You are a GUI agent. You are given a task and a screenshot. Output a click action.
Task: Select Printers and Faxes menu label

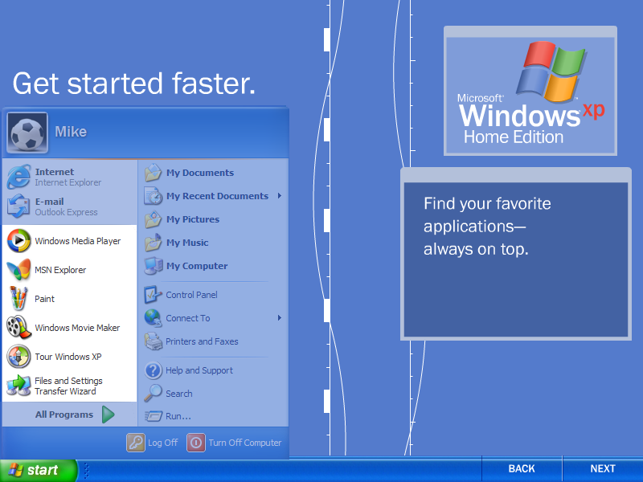point(202,341)
